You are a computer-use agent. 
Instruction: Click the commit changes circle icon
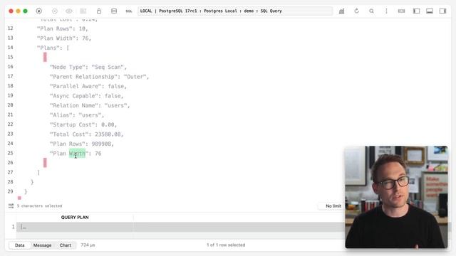(55, 11)
